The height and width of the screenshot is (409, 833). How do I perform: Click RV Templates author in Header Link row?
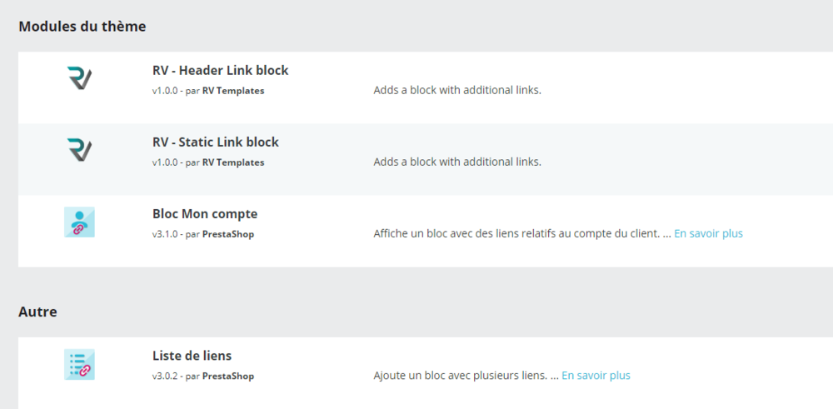pyautogui.click(x=233, y=91)
